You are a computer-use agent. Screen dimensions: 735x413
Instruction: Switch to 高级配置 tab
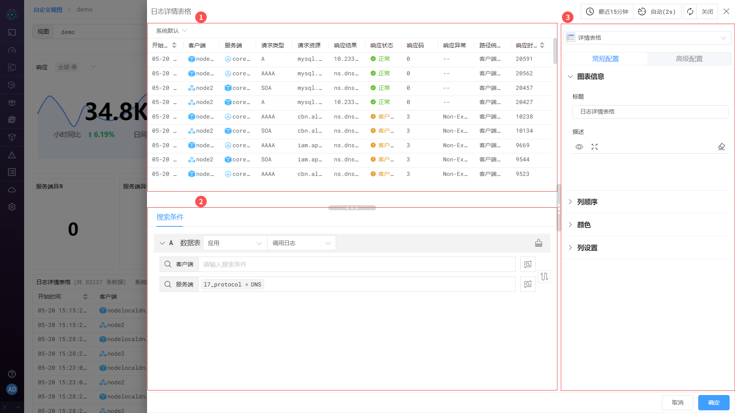689,59
